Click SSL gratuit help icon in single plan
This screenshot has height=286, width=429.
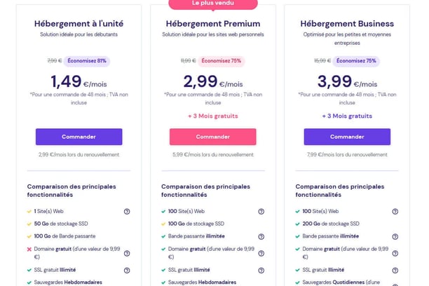127,270
